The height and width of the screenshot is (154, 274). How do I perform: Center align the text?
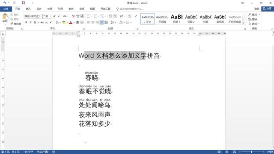click(93, 22)
